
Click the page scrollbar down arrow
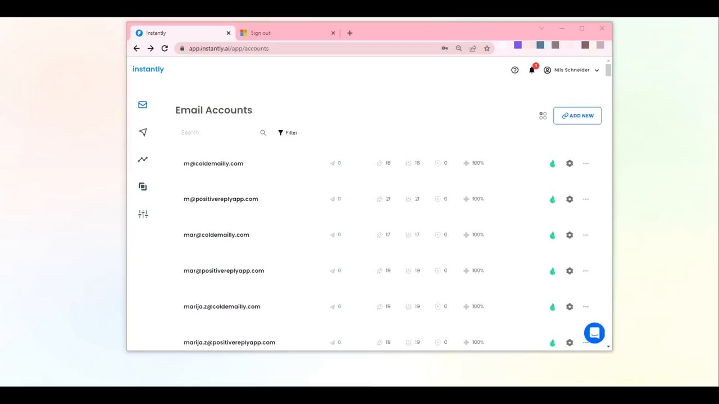tap(608, 347)
